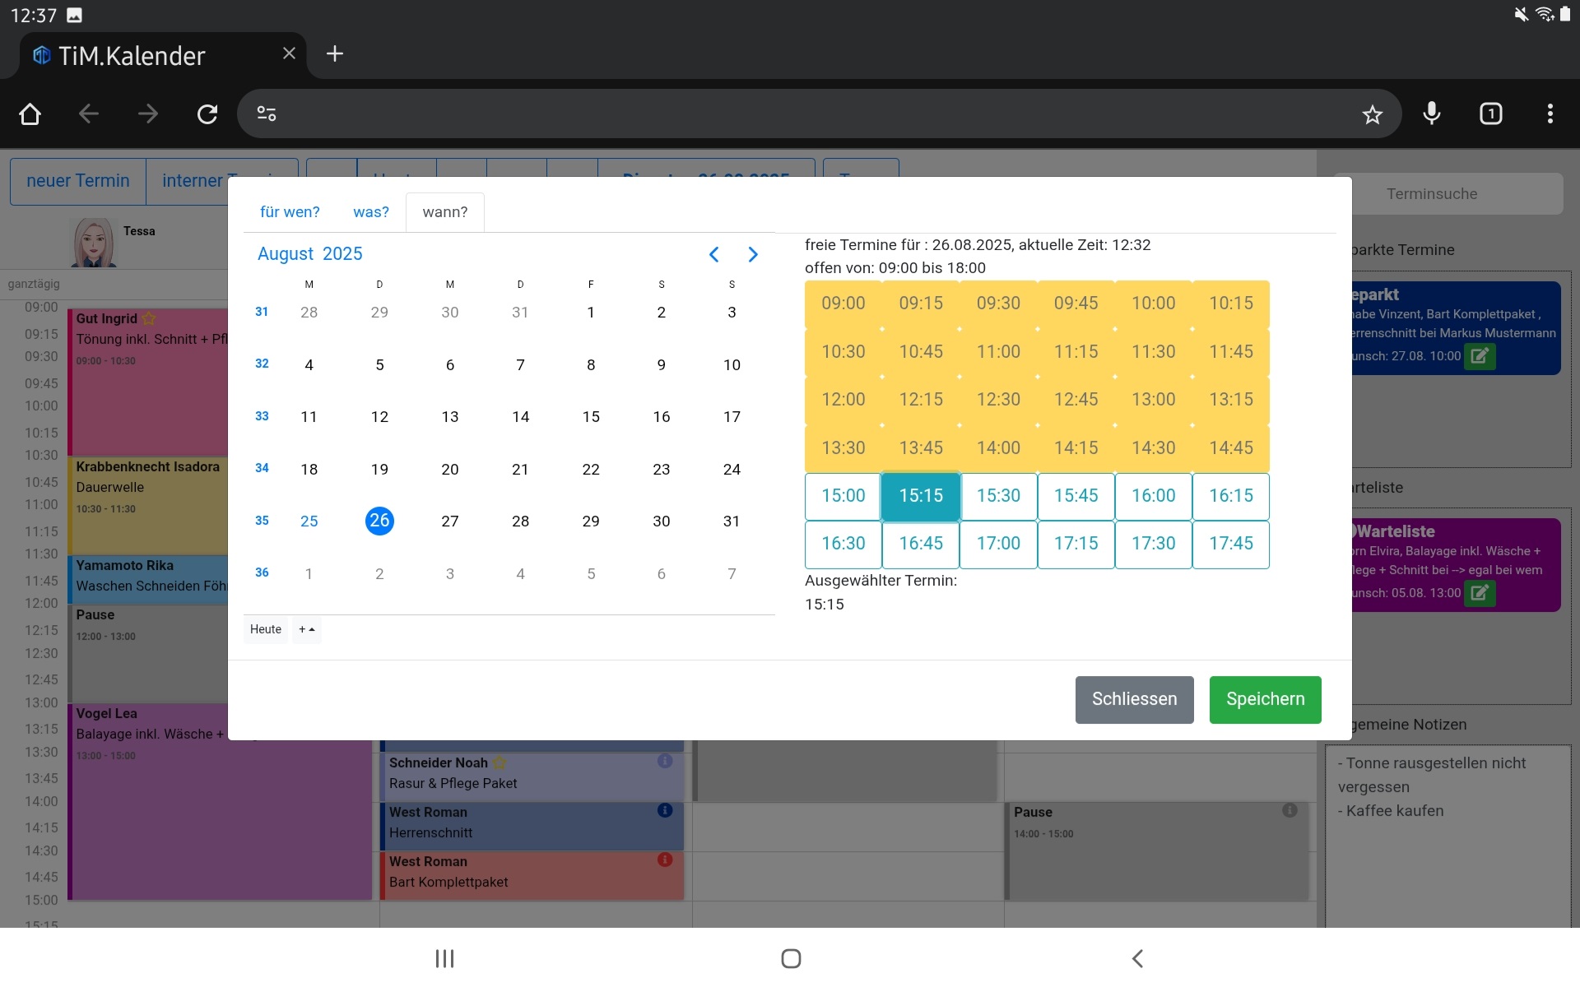Save the appointment with Speichern
The image size is (1580, 987).
pyautogui.click(x=1265, y=699)
